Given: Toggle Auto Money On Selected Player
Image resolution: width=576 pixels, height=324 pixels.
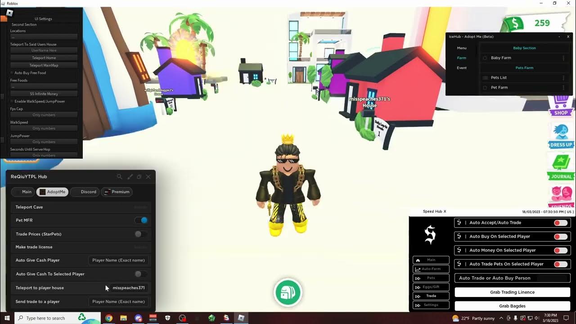Looking at the screenshot, I should pos(561,251).
